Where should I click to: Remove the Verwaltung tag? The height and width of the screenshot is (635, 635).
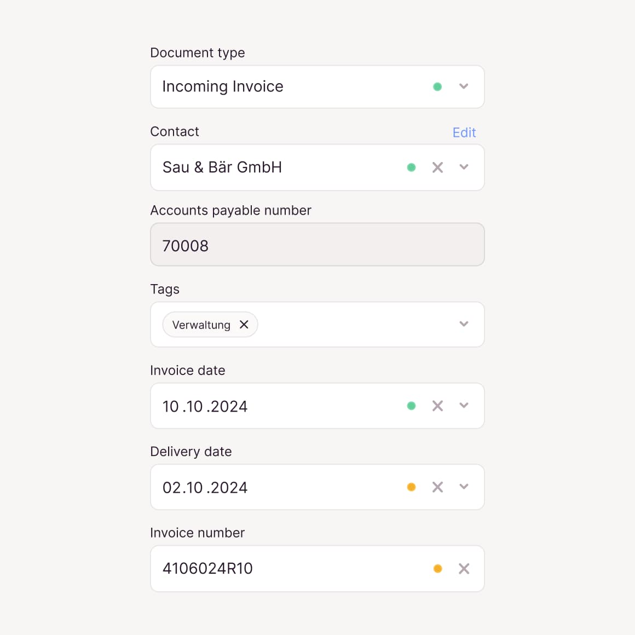[x=244, y=325]
